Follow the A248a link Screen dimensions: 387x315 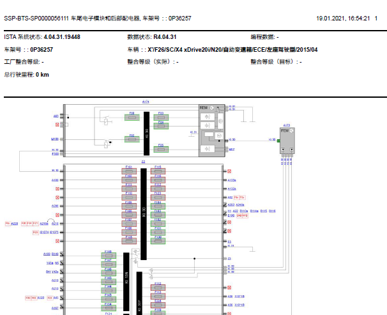coord(240,205)
